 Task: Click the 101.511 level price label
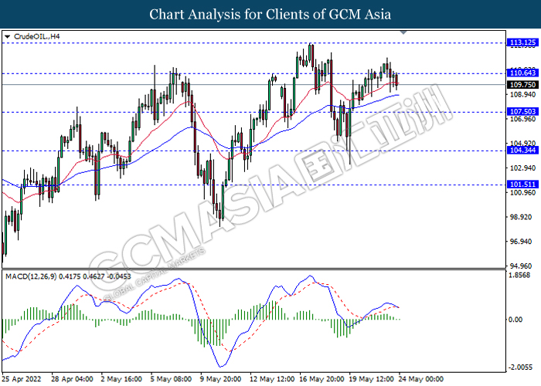tap(522, 185)
